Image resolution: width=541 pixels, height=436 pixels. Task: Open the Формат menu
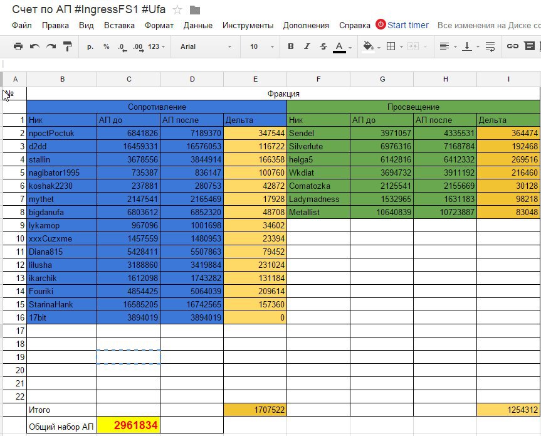tap(159, 26)
